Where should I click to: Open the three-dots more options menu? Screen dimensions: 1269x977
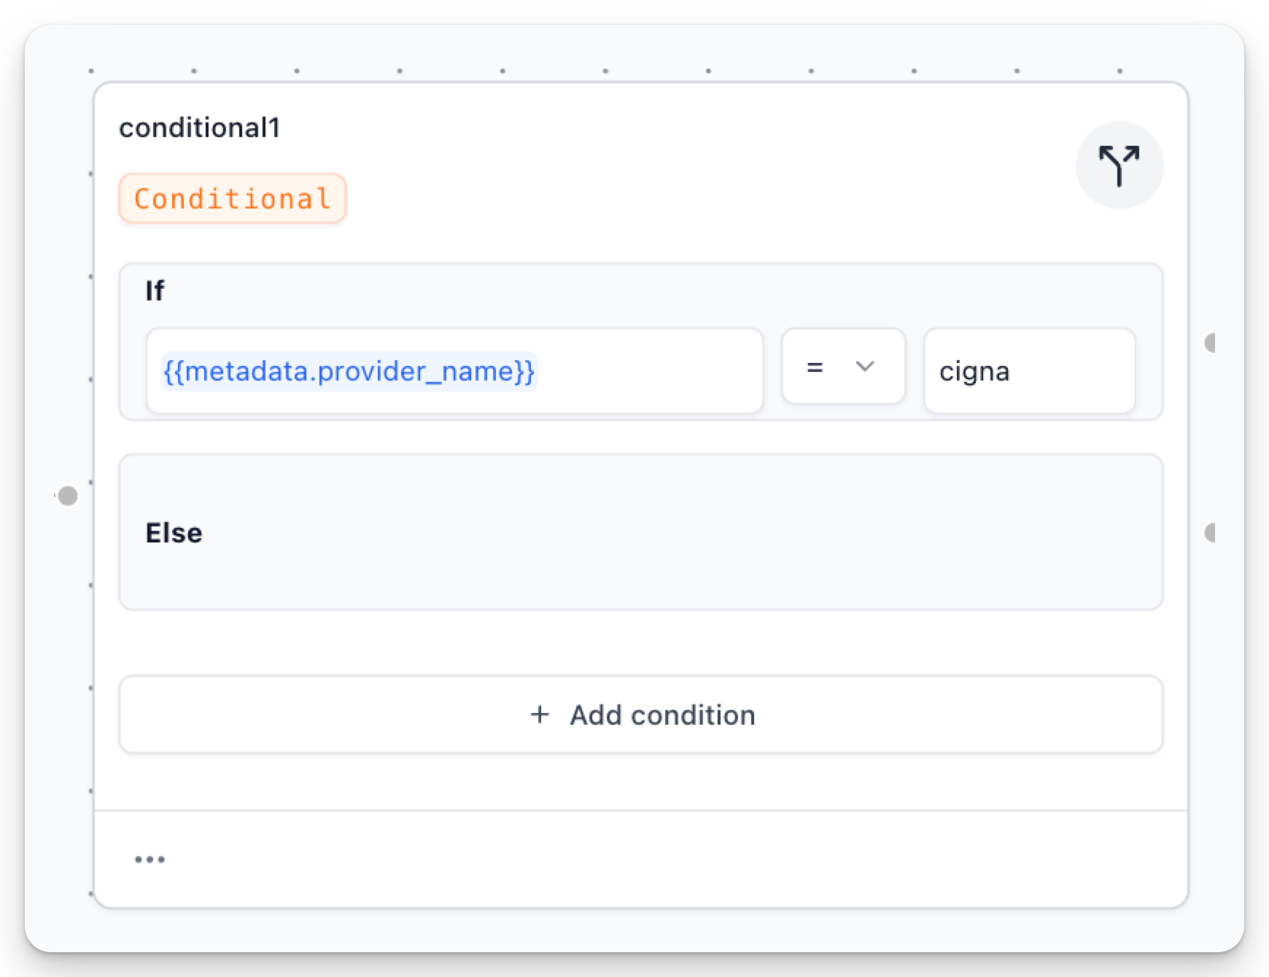(150, 860)
